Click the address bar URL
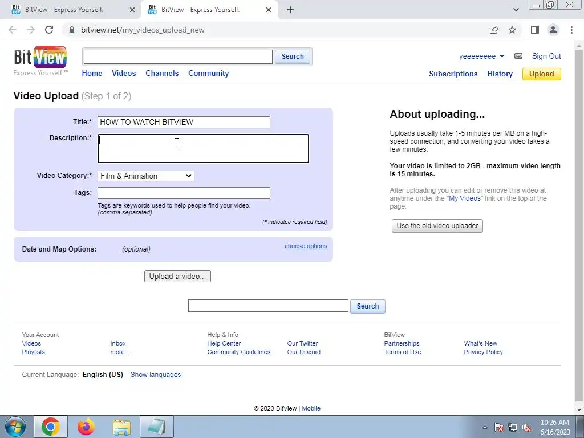Image resolution: width=584 pixels, height=438 pixels. pyautogui.click(x=143, y=30)
